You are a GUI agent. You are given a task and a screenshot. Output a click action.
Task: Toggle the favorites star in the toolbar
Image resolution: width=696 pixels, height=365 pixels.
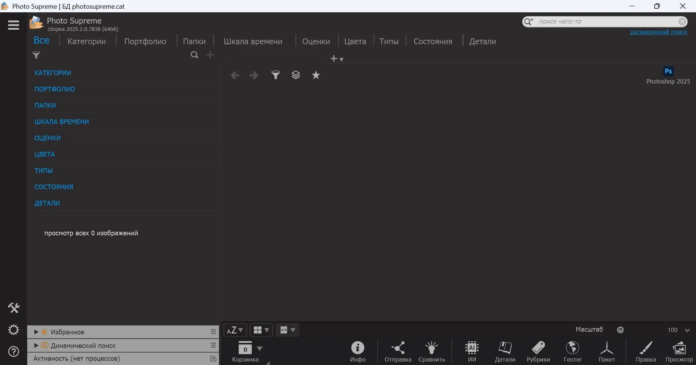pos(316,75)
